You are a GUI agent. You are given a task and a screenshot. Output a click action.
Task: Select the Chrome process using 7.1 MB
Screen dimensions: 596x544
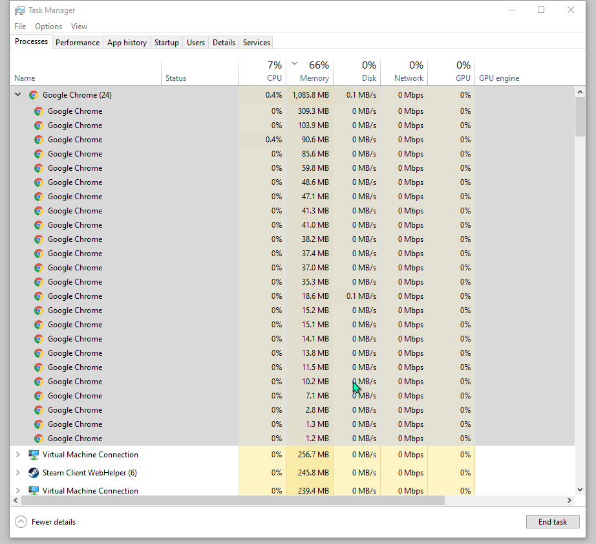click(x=292, y=396)
